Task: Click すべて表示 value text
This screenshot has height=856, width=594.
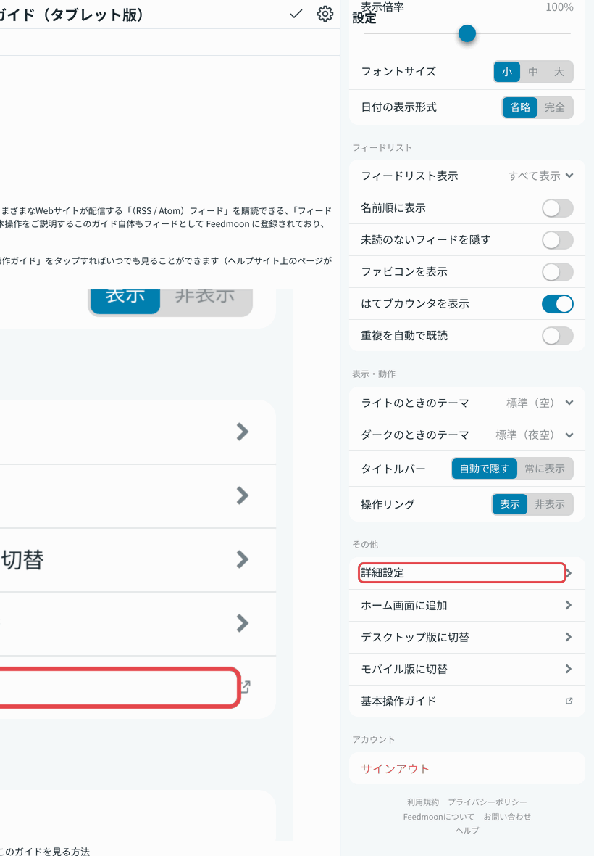Action: pos(534,176)
